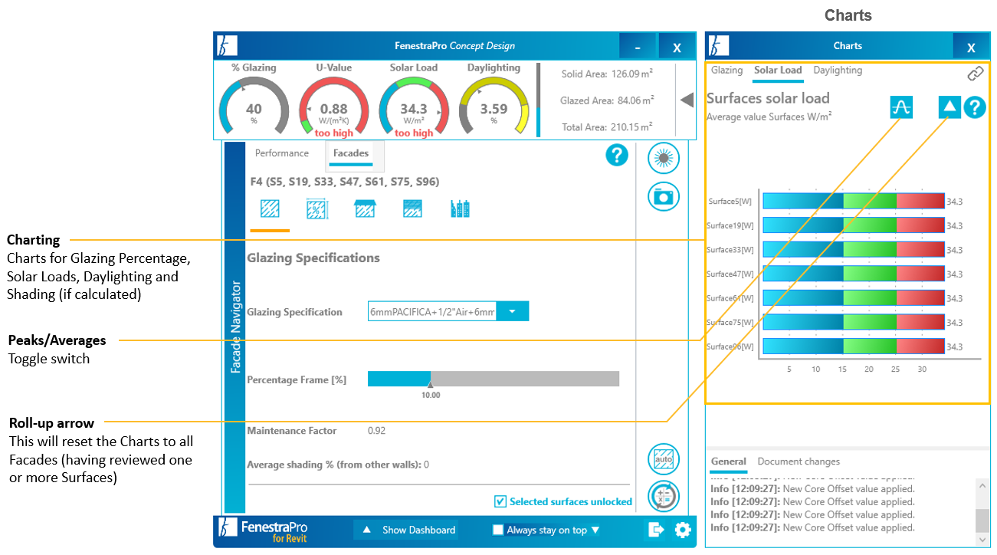Switch to the Performance tab
This screenshot has width=997, height=555.
click(282, 153)
